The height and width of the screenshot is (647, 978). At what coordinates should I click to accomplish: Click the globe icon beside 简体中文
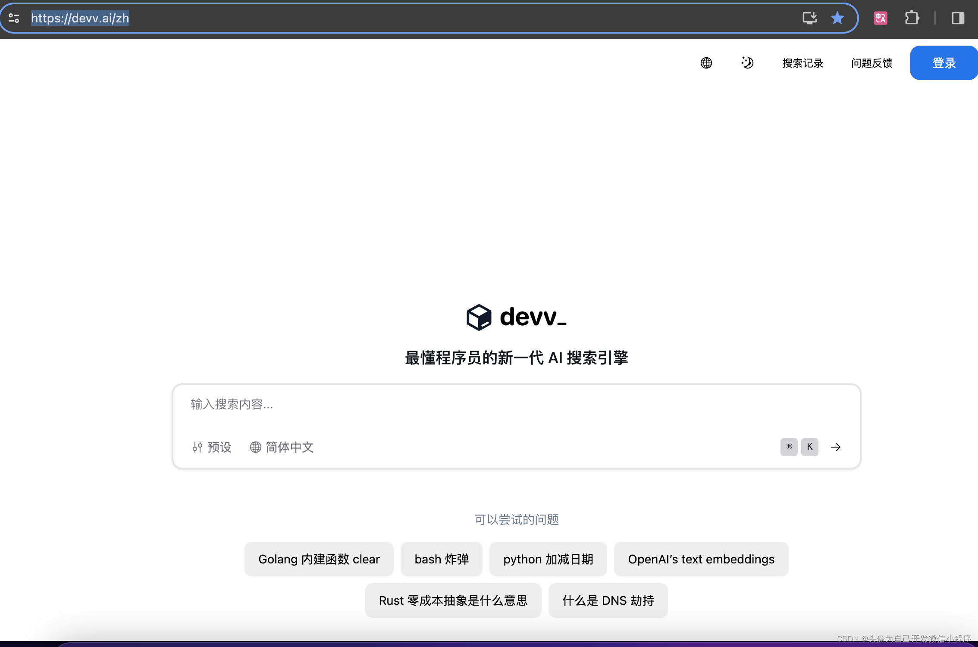[x=255, y=447]
